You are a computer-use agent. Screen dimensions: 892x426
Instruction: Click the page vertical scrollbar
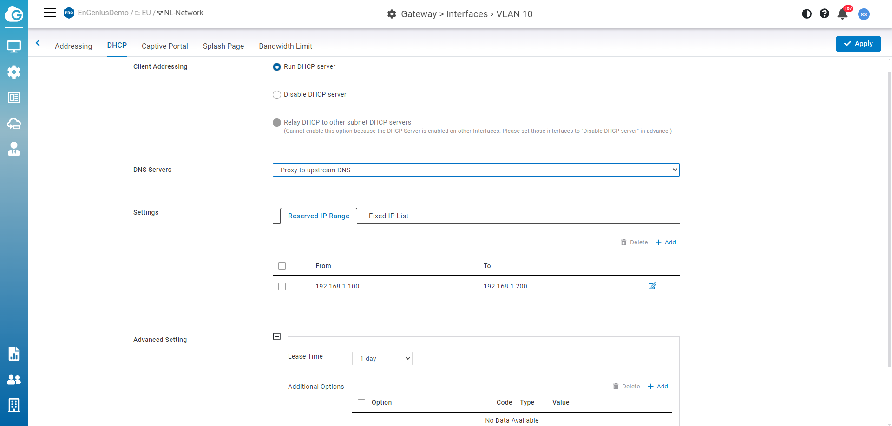click(889, 218)
